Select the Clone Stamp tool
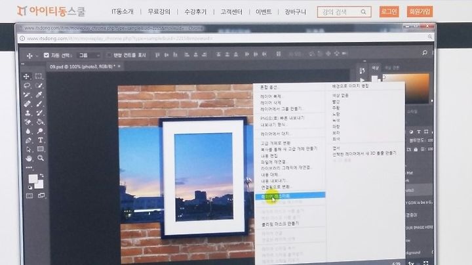The height and width of the screenshot is (265, 472). [28, 113]
